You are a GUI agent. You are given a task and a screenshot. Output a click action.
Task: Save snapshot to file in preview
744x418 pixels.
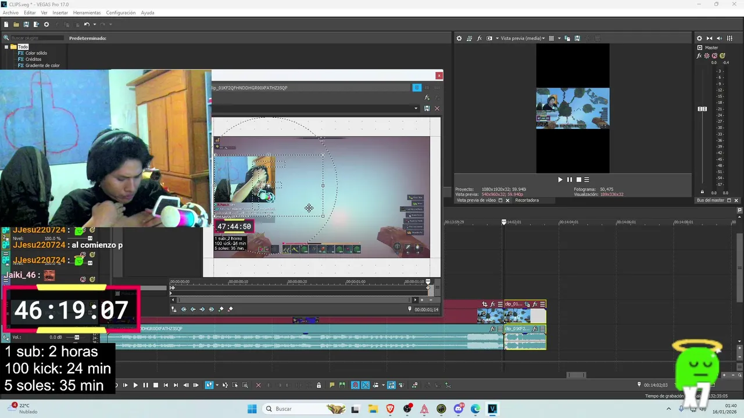tap(577, 38)
